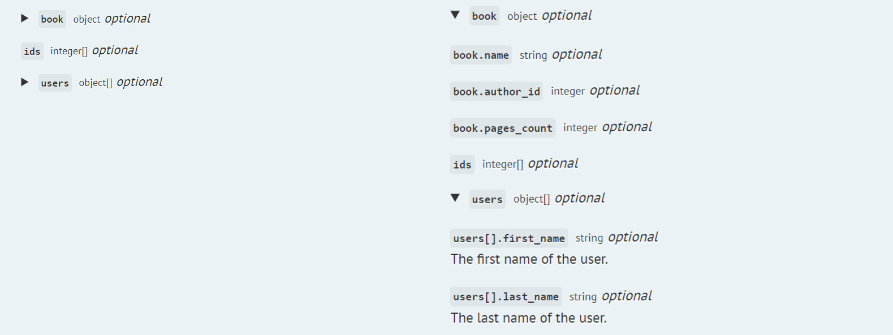This screenshot has width=893, height=335.
Task: Select the book.author_id parameter label
Action: coord(496,92)
